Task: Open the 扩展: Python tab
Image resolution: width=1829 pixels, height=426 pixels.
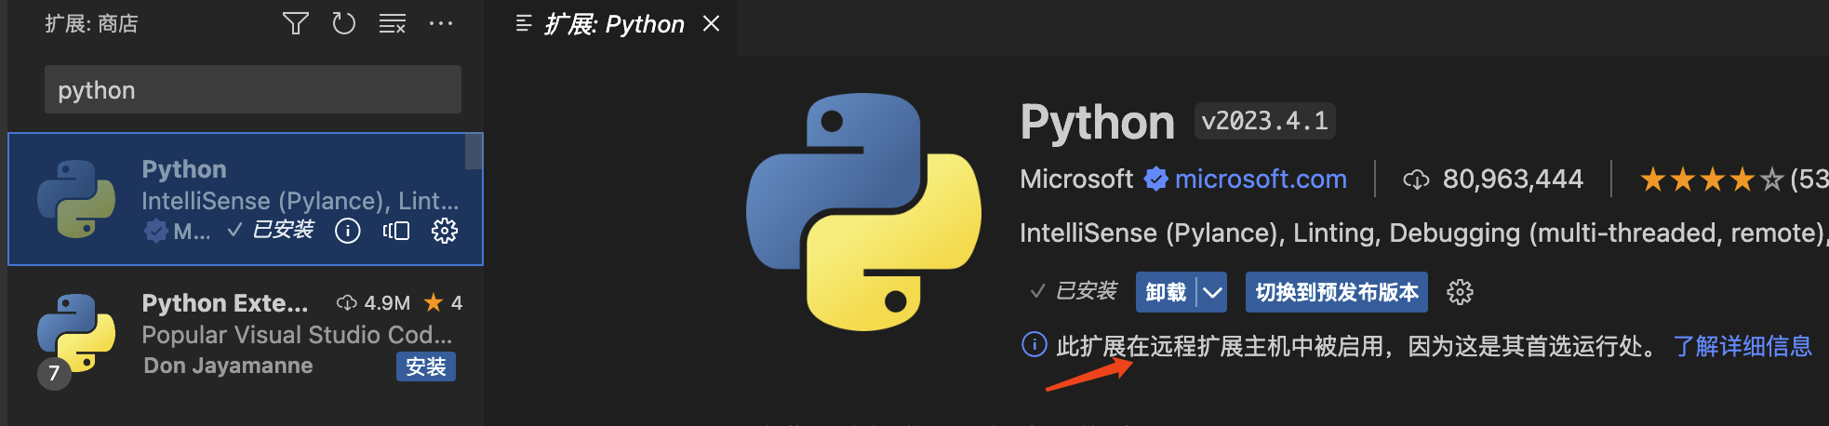Action: pyautogui.click(x=611, y=24)
